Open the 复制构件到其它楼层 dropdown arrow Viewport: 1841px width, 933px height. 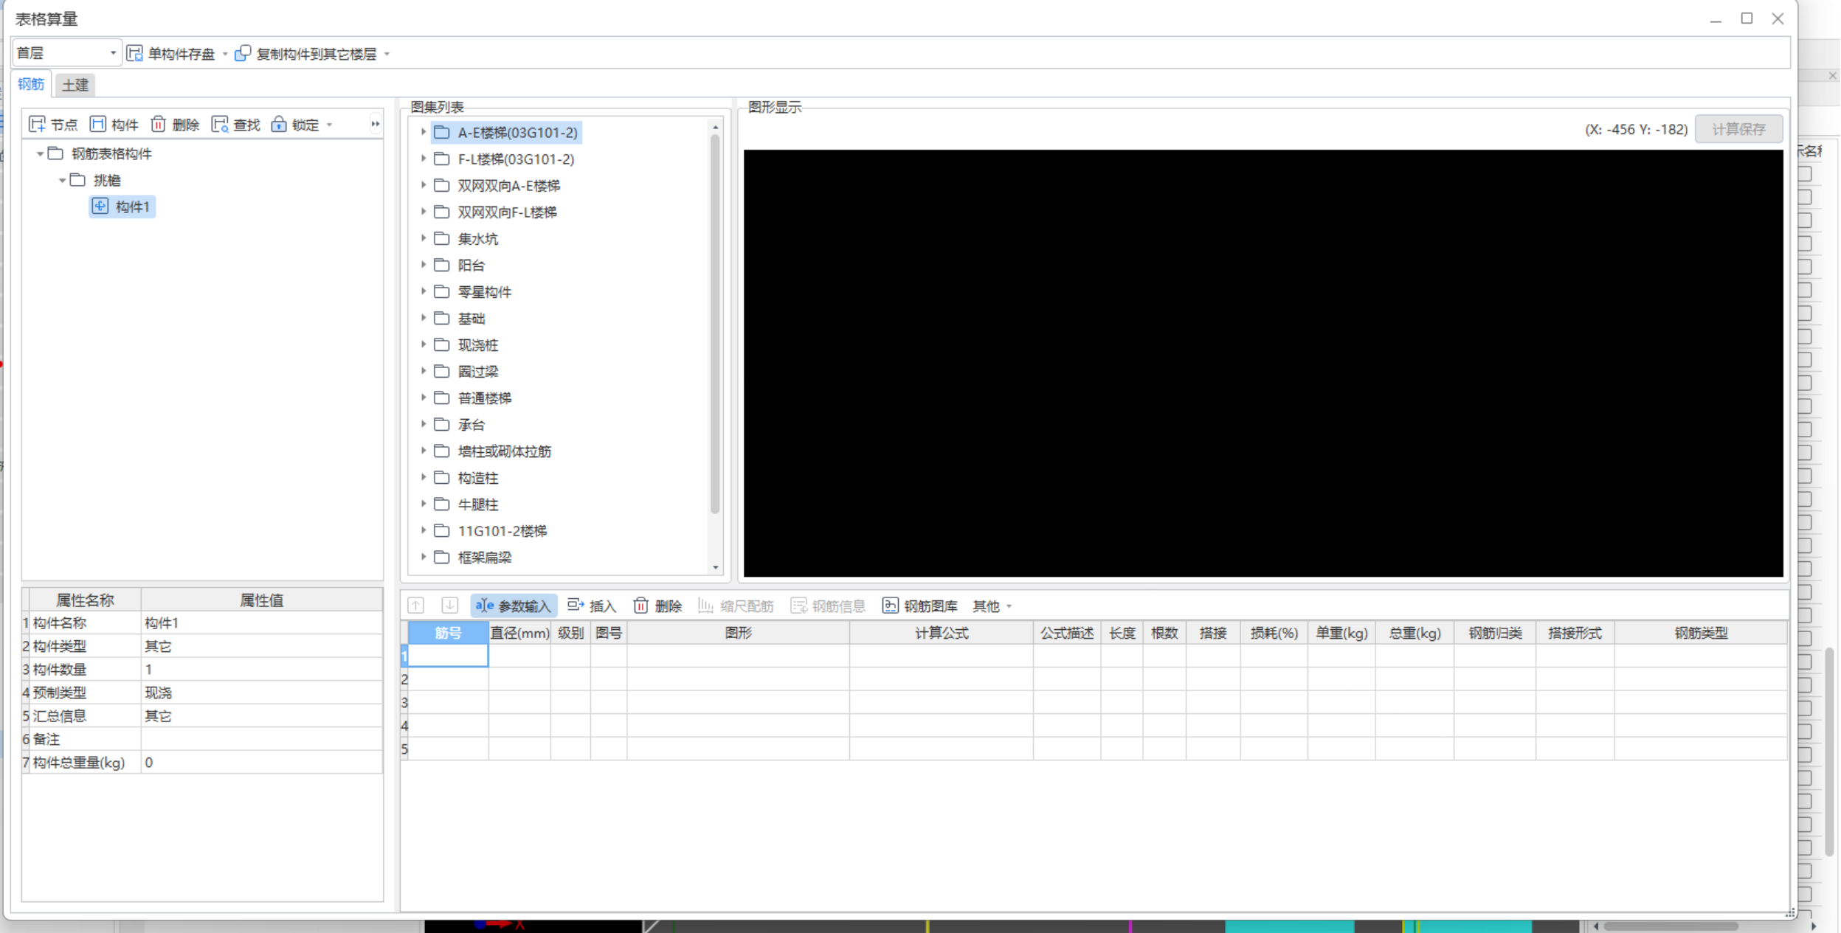tap(387, 54)
